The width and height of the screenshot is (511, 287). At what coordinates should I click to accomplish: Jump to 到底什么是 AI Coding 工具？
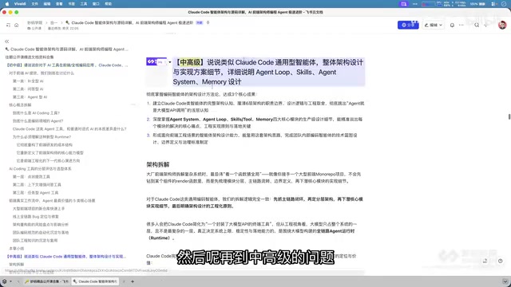tap(36, 113)
